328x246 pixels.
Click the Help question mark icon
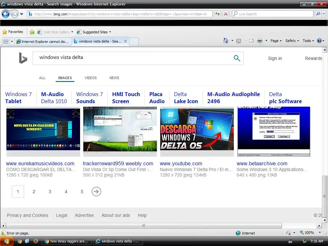pos(319,41)
